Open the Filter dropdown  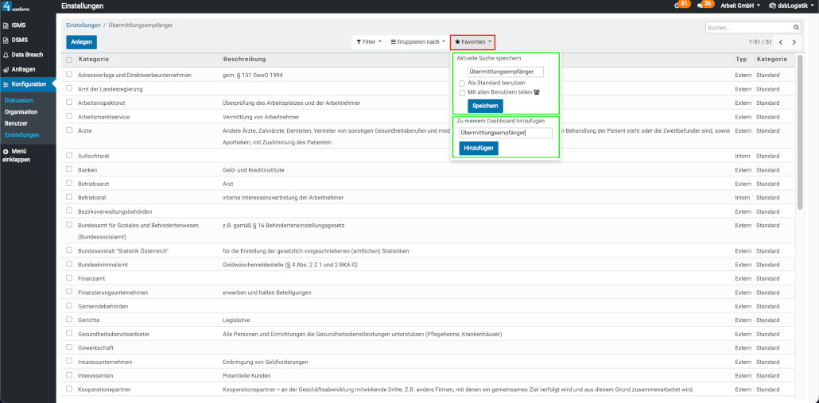pos(368,41)
